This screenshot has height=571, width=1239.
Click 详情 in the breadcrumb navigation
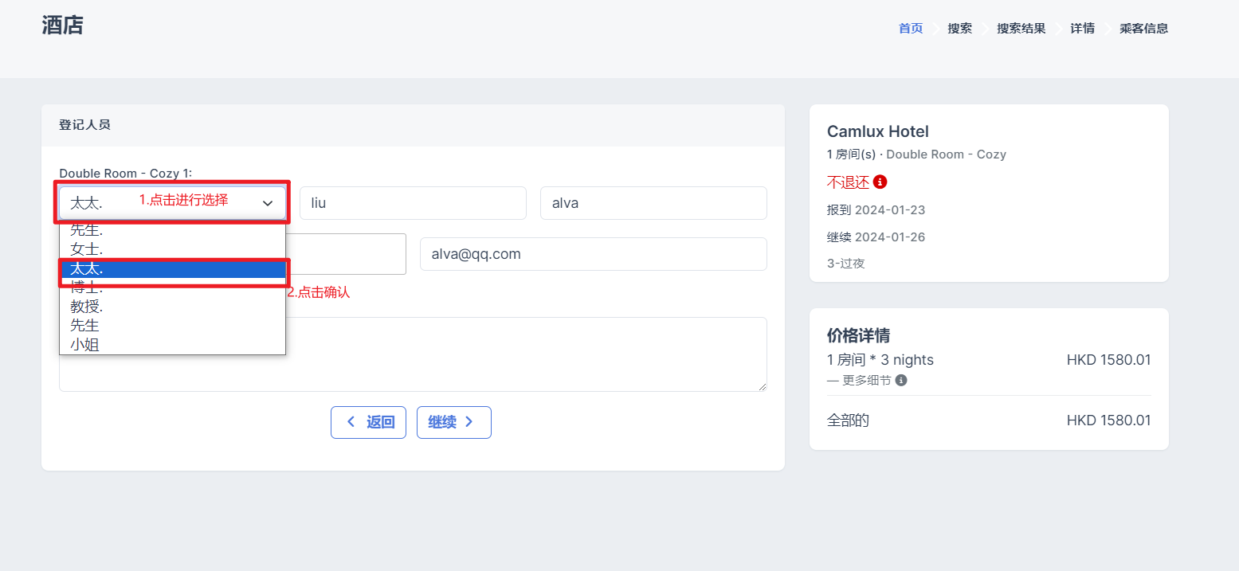[x=1082, y=29]
